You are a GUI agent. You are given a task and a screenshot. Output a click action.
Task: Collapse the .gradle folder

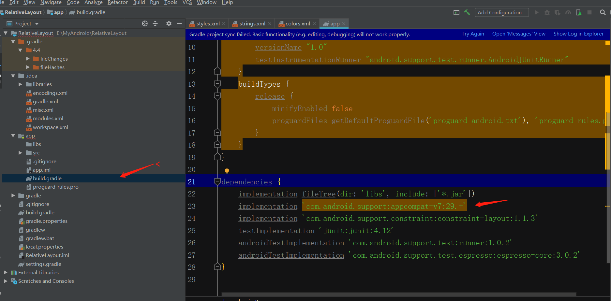[x=13, y=41]
